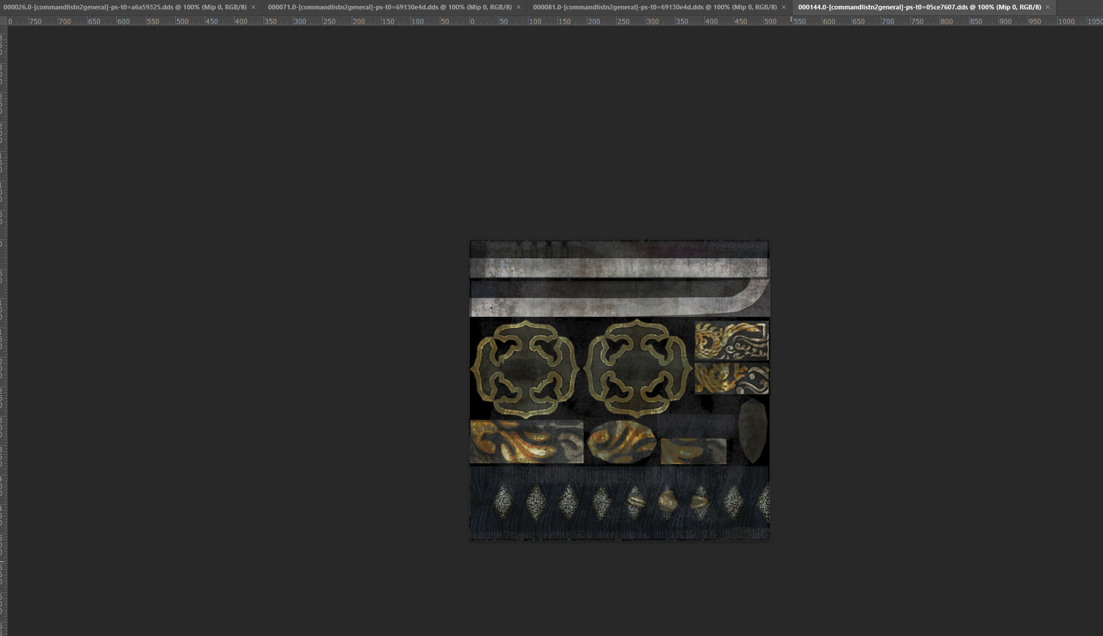Click the vertical ruler on the left edge
The height and width of the screenshot is (636, 1103).
pos(3,331)
